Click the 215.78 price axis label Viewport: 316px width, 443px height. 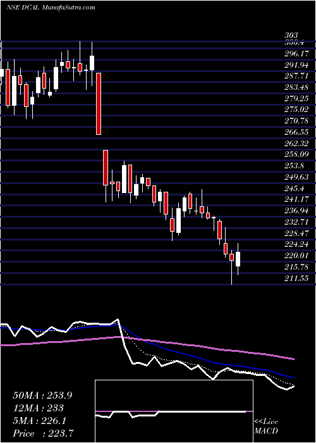coord(296,266)
